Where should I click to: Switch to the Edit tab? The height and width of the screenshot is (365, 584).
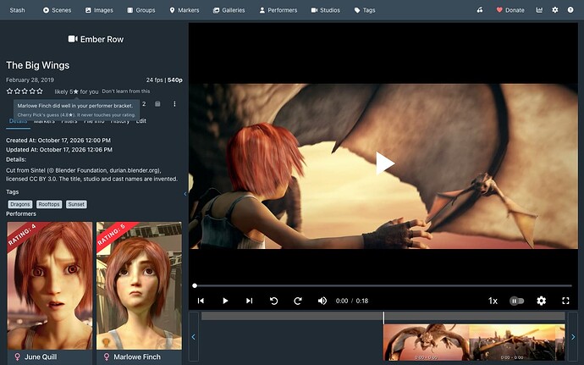pyautogui.click(x=141, y=121)
